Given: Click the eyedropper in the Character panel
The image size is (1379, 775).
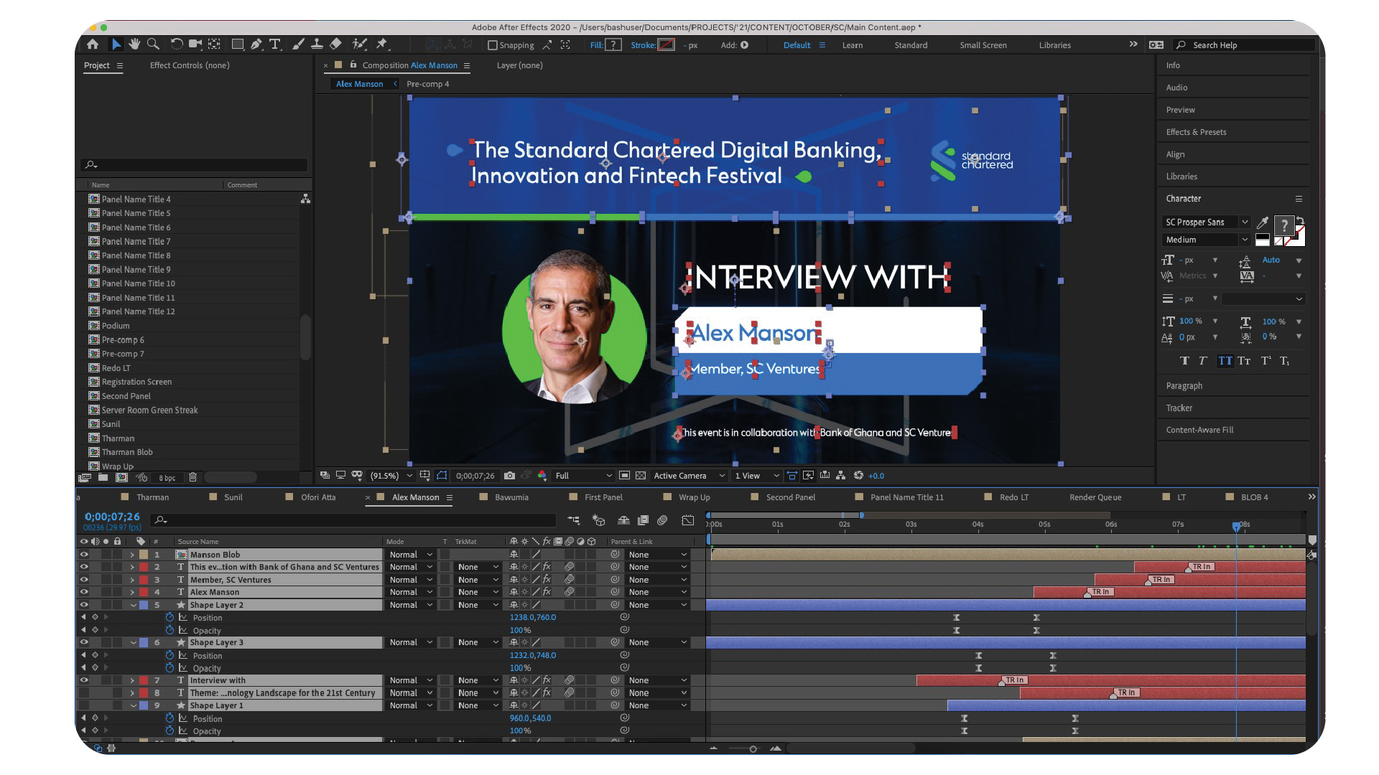Looking at the screenshot, I should tap(1263, 222).
